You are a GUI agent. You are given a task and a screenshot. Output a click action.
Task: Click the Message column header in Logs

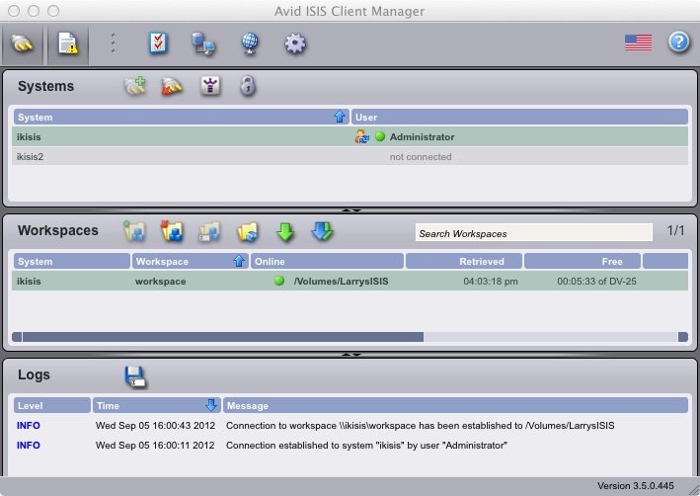[455, 406]
